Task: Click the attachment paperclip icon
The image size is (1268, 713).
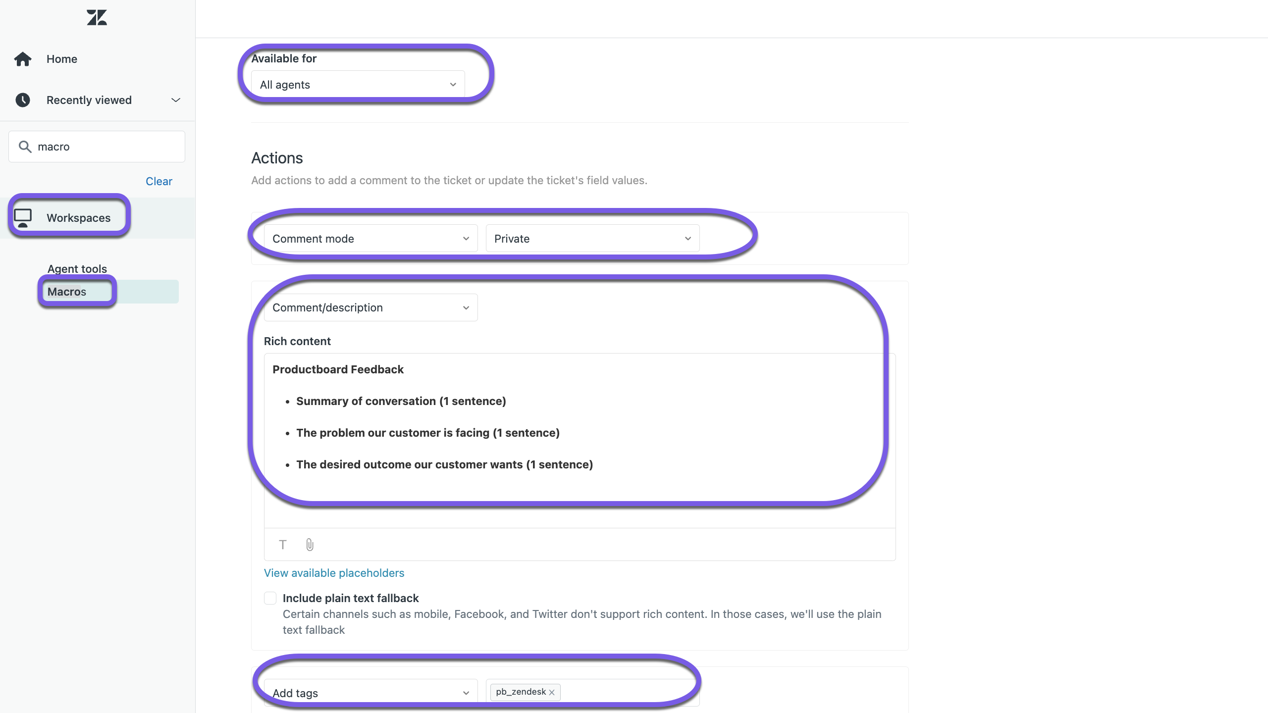Action: (310, 545)
